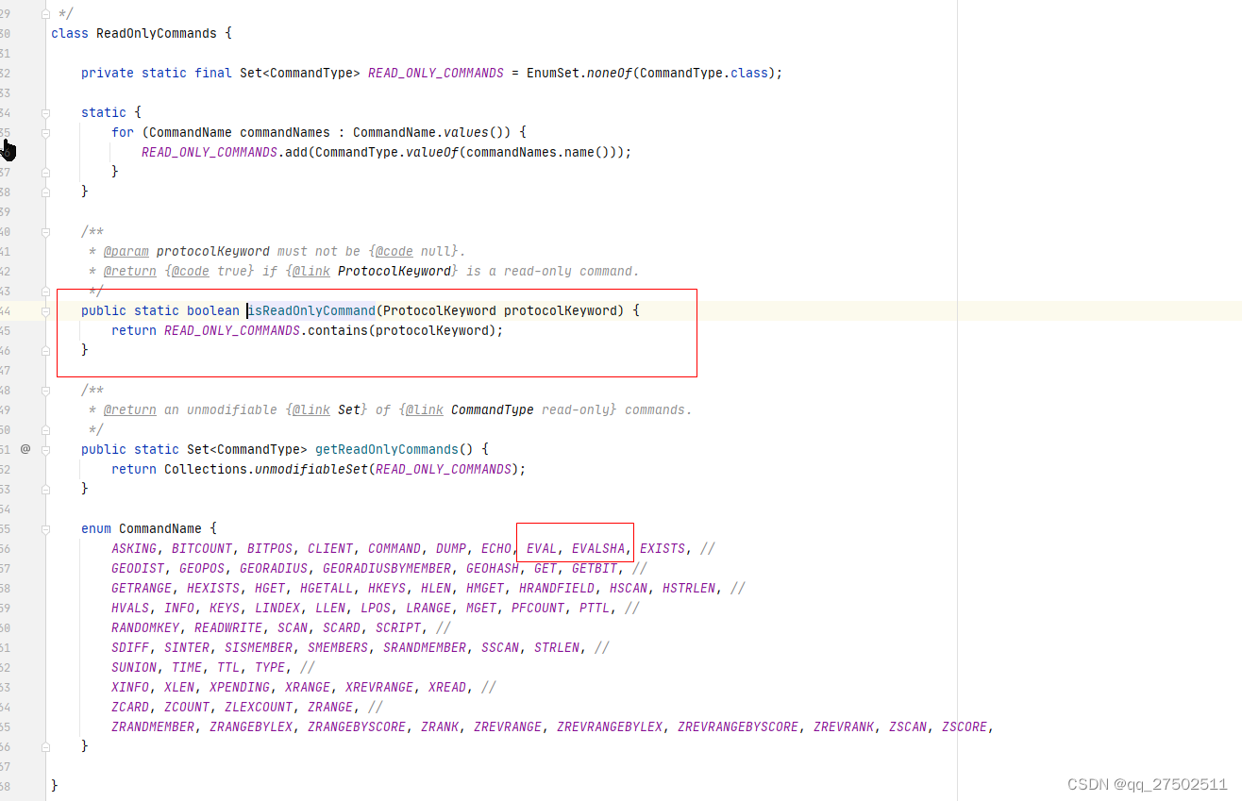Image resolution: width=1242 pixels, height=801 pixels.
Task: Click the EVALSHA enum constant
Action: [x=598, y=548]
